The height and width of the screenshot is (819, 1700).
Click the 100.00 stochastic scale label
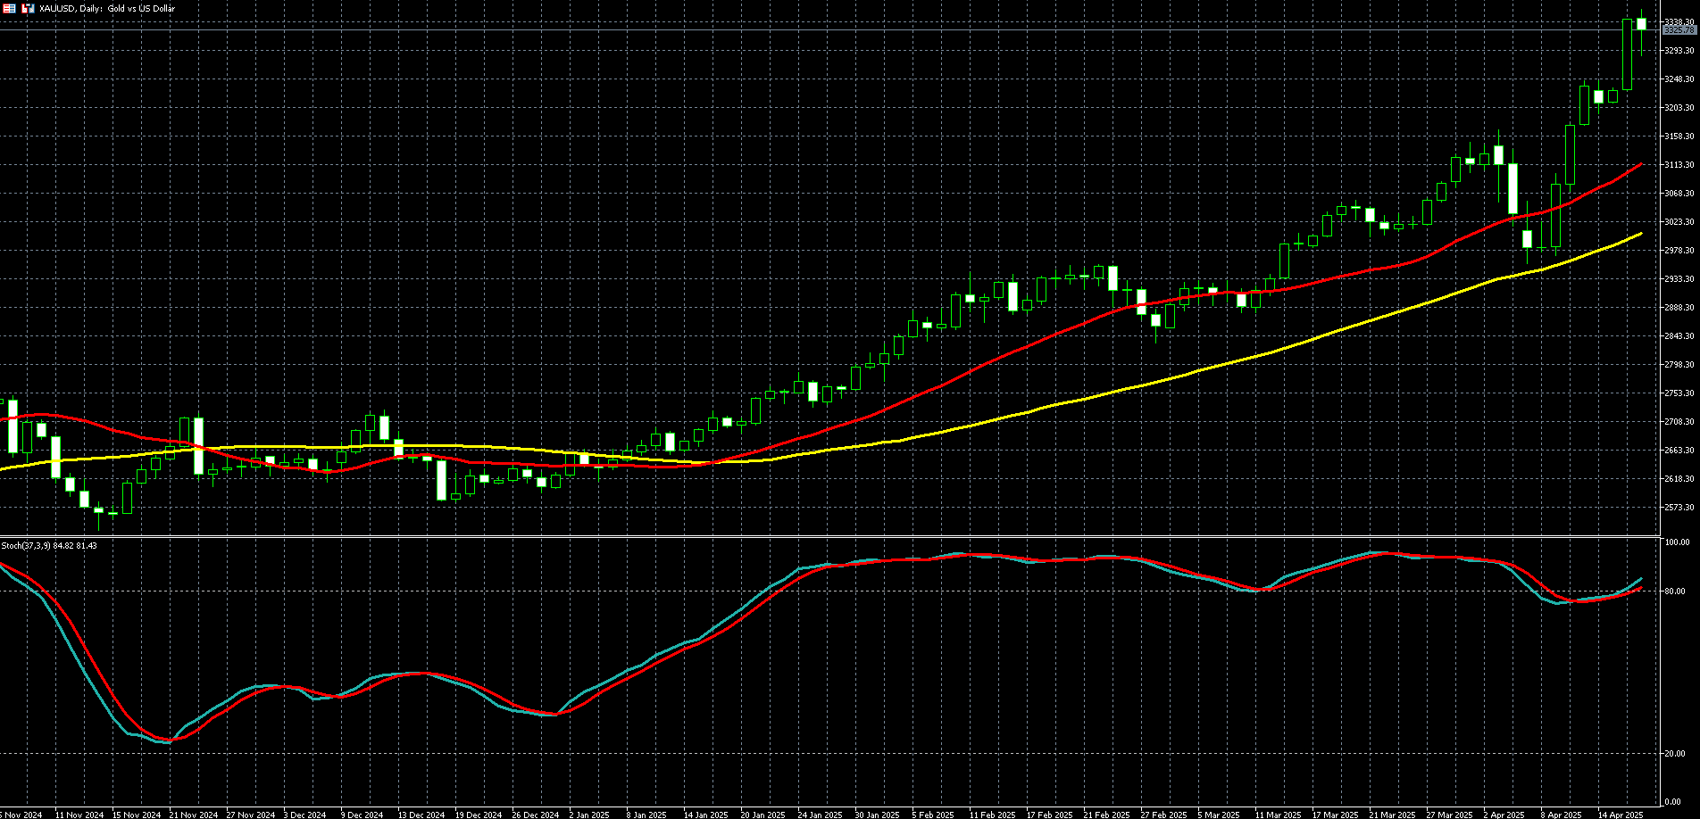pos(1677,542)
